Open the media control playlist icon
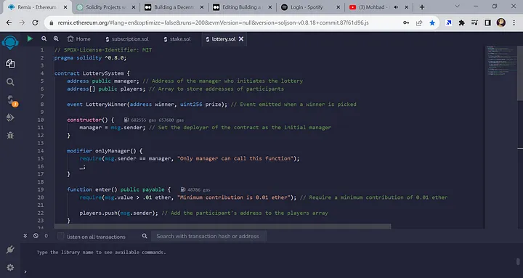 [474, 23]
